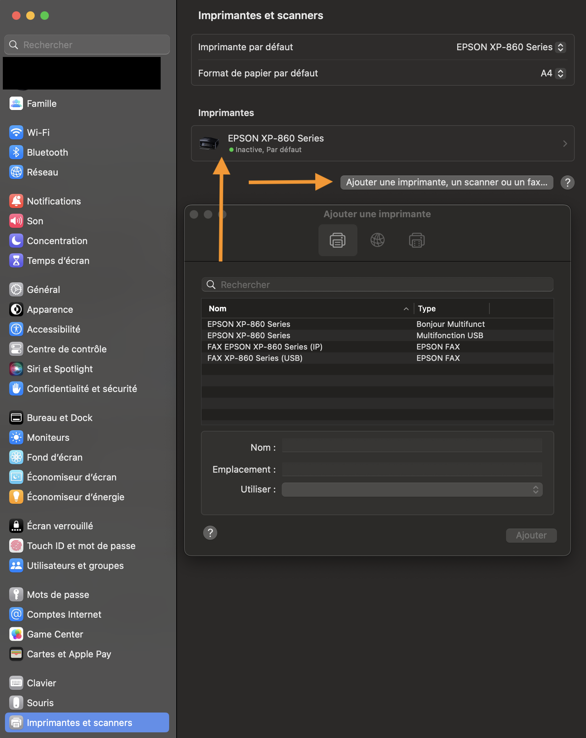Open Fond d'écran settings
586x738 pixels.
click(x=87, y=457)
